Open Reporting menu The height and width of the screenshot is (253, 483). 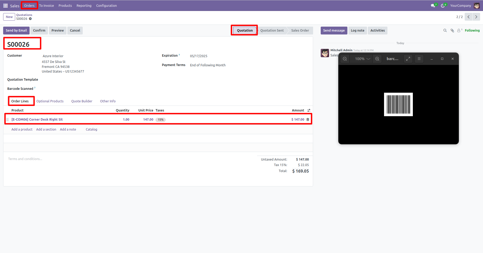(x=84, y=5)
